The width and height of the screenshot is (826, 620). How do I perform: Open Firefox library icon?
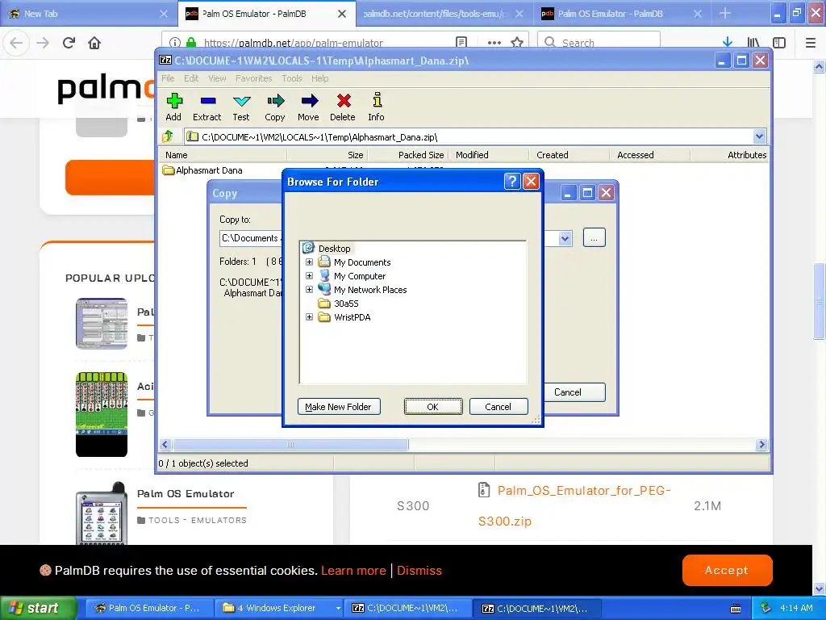coord(753,43)
